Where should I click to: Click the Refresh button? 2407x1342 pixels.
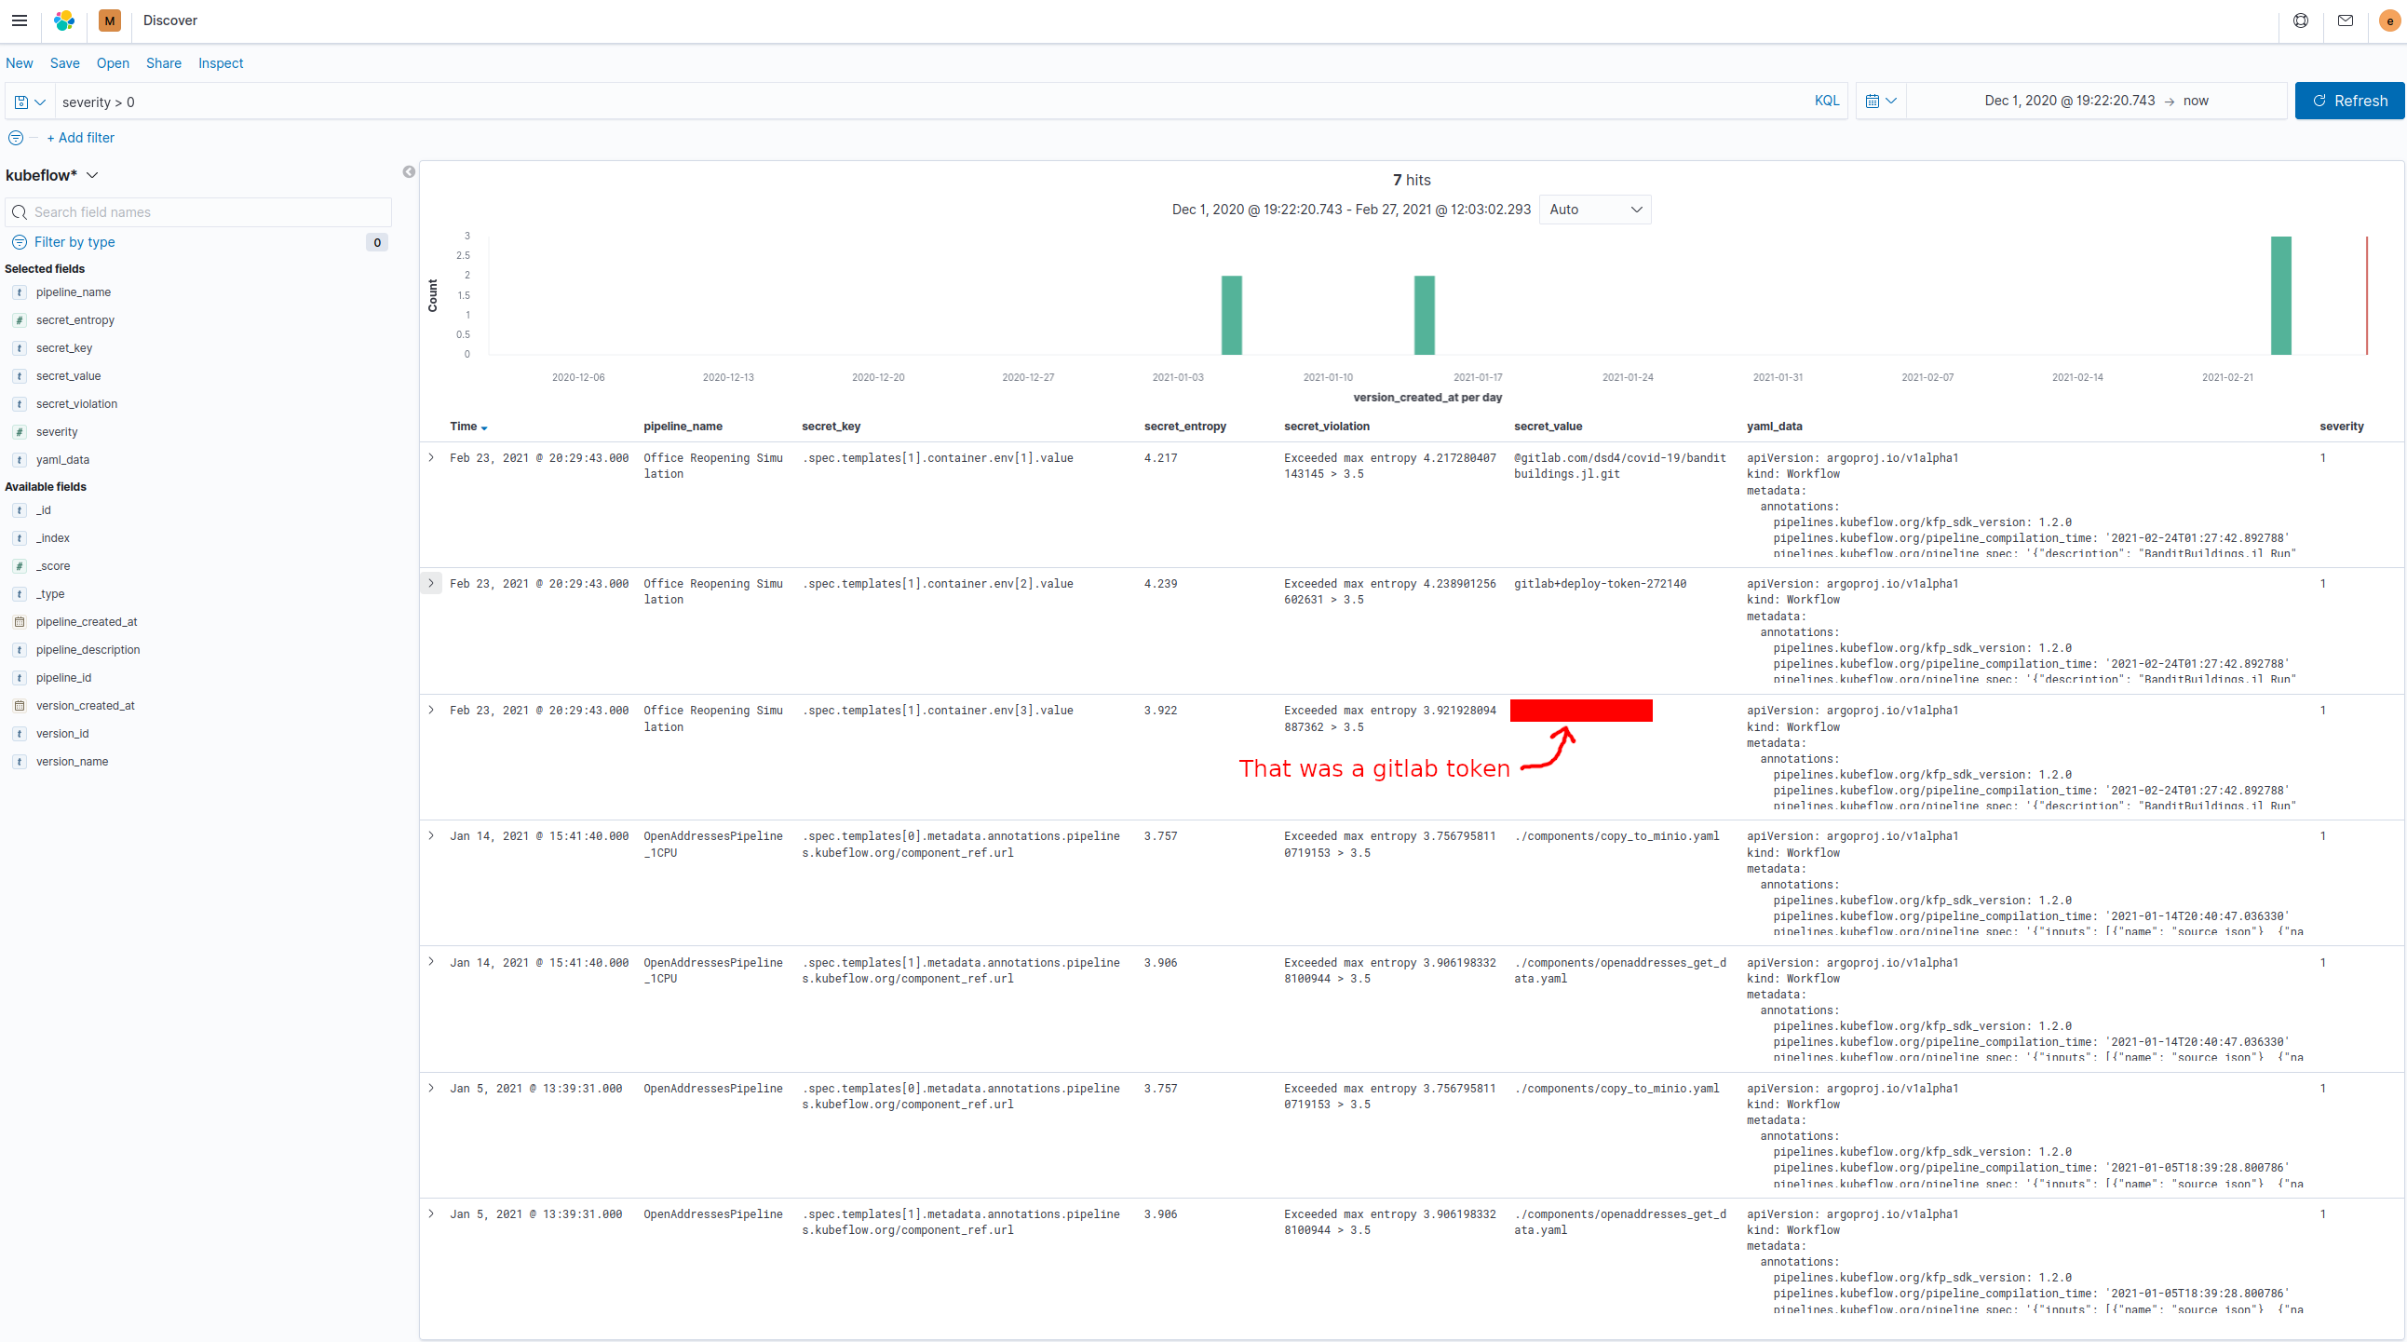tap(2348, 101)
